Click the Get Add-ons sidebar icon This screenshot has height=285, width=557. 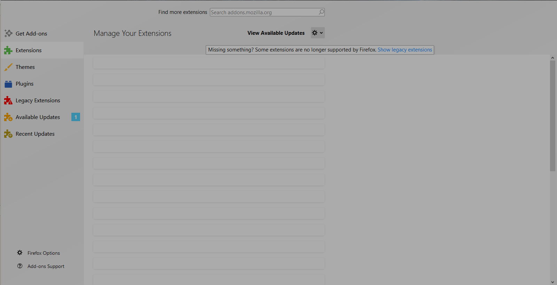pos(8,33)
